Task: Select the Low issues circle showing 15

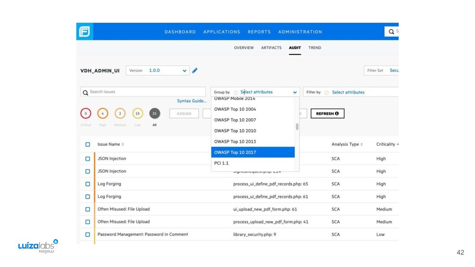Action: pyautogui.click(x=137, y=114)
